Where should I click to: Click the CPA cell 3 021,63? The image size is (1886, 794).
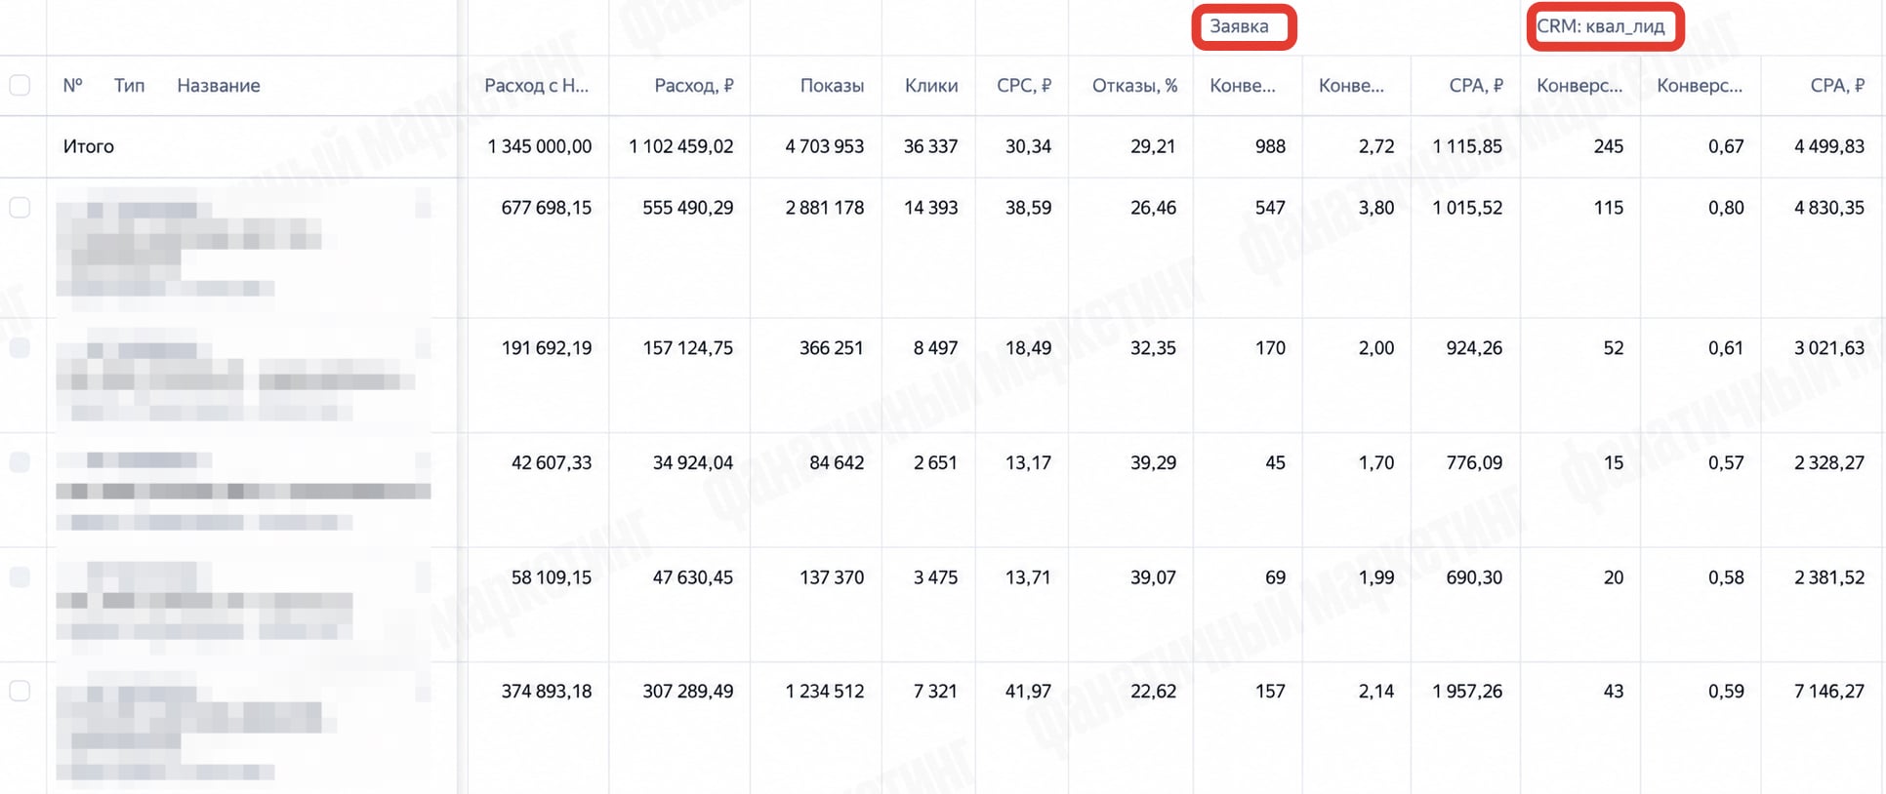click(1829, 348)
